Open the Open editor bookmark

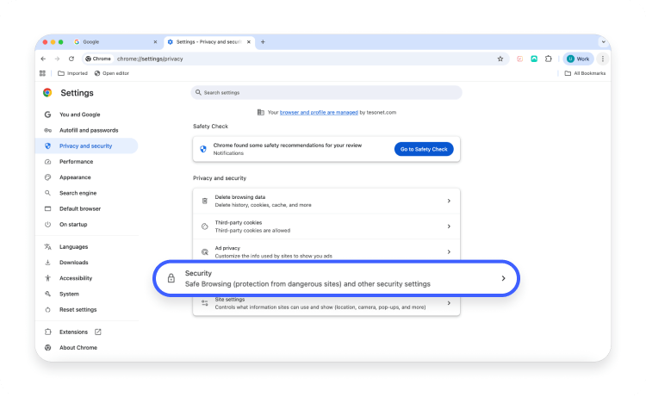click(112, 73)
